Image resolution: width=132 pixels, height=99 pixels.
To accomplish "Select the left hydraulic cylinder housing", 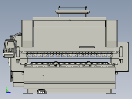I will point(27,34).
